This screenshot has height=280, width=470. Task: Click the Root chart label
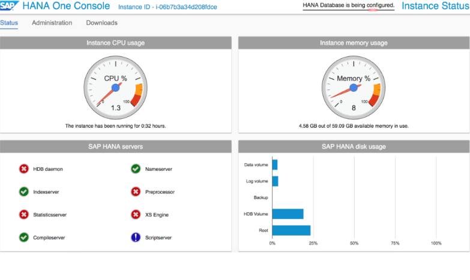coord(264,230)
